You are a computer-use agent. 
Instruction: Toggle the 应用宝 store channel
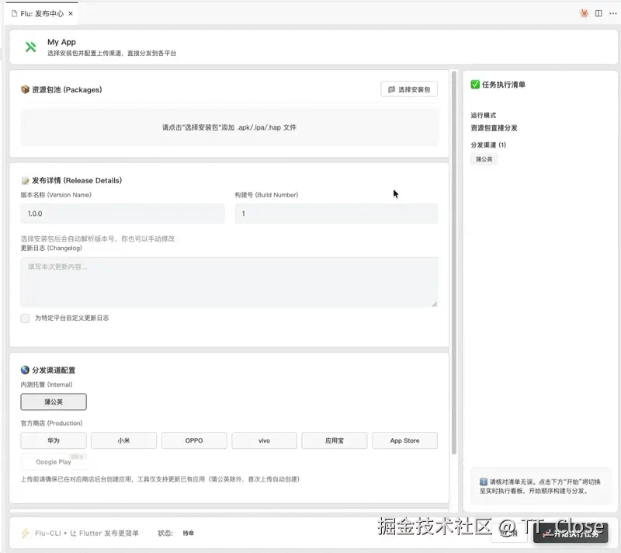(x=335, y=440)
